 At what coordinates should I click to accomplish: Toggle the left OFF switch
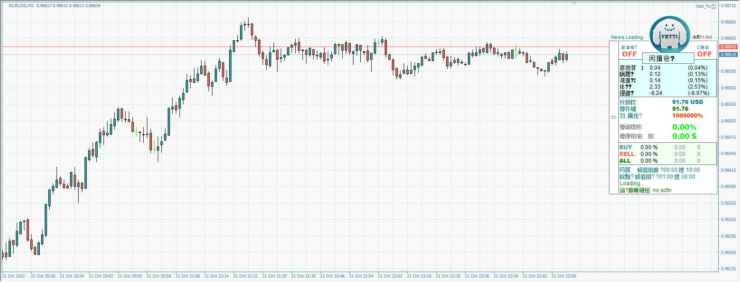[629, 54]
